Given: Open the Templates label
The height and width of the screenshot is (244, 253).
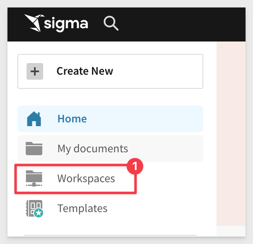Looking at the screenshot, I should tap(82, 208).
